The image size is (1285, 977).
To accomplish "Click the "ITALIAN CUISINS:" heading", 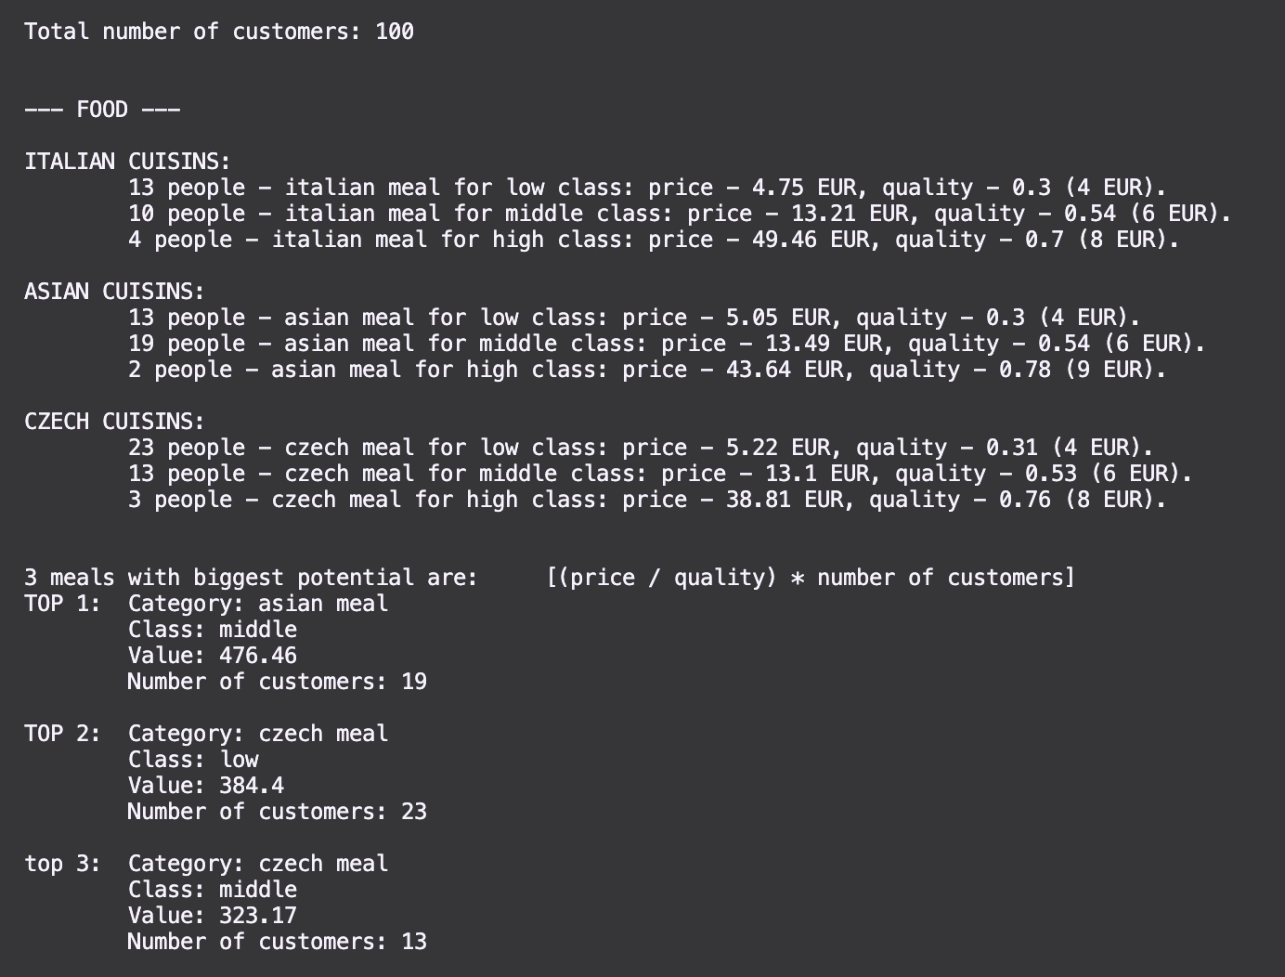I will 127,162.
